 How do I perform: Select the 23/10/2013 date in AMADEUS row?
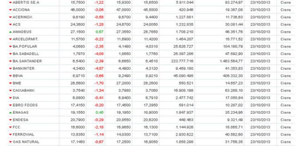260,32
